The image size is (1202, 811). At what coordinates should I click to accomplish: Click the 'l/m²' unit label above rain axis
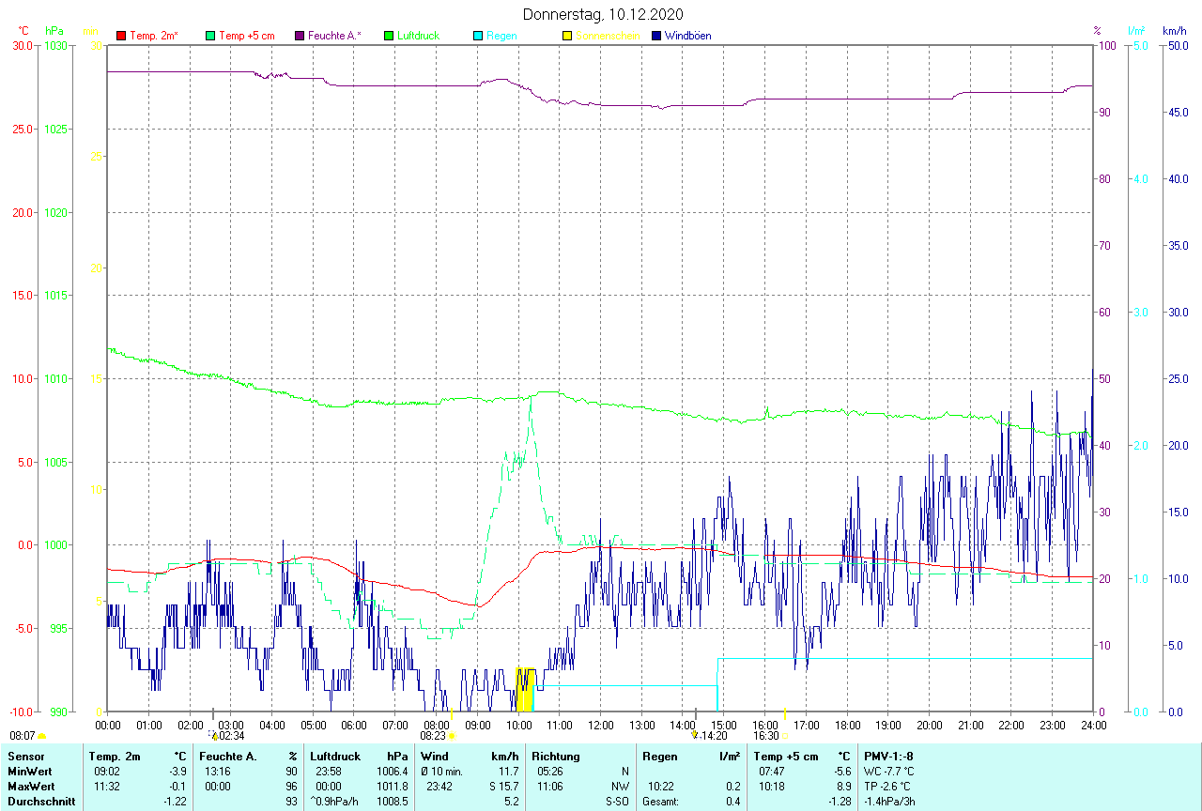1136,31
